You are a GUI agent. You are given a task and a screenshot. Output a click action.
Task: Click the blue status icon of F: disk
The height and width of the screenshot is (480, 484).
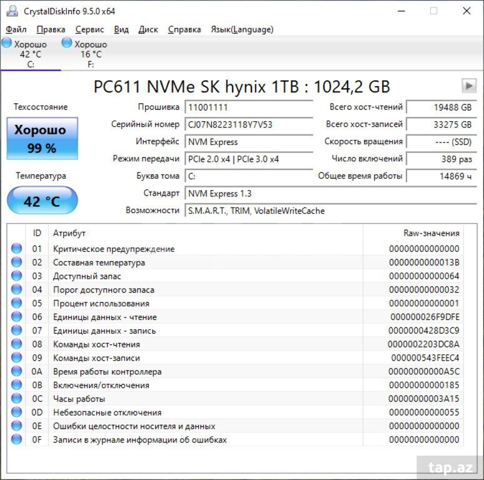67,43
